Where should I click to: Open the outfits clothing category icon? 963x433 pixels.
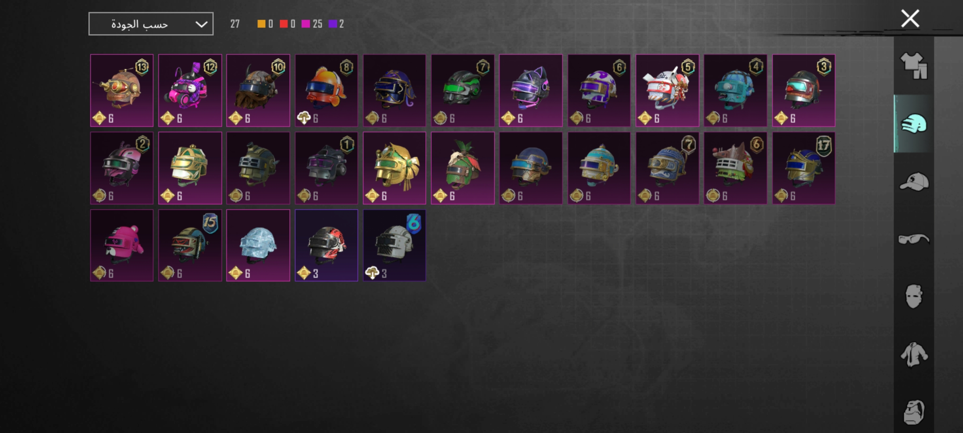click(x=914, y=66)
